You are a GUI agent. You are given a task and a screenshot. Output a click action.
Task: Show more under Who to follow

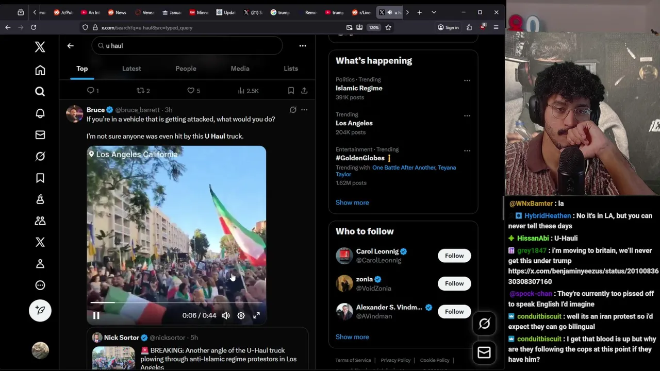coord(352,337)
